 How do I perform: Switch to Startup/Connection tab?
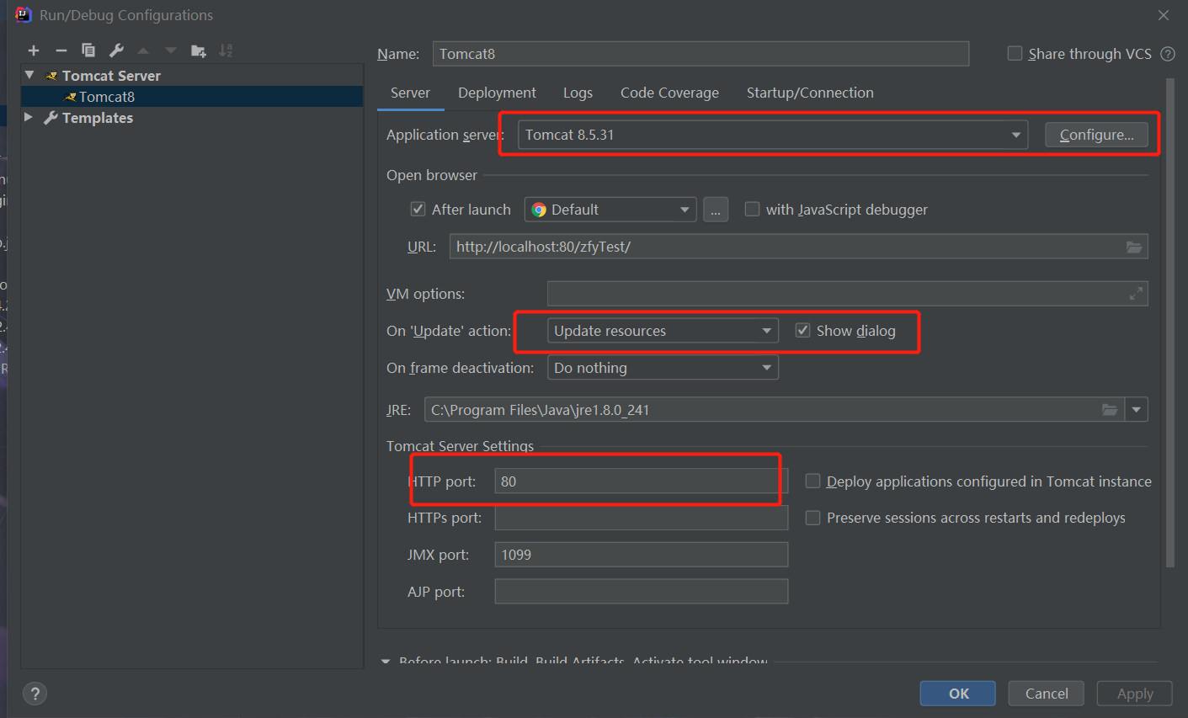click(x=810, y=93)
